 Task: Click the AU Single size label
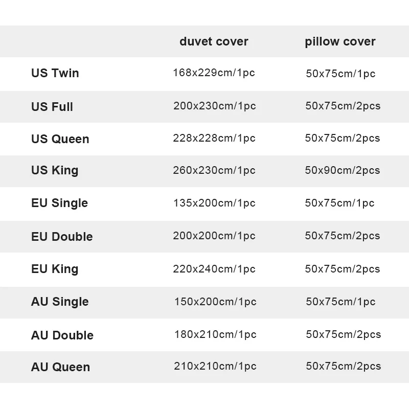[x=60, y=302]
